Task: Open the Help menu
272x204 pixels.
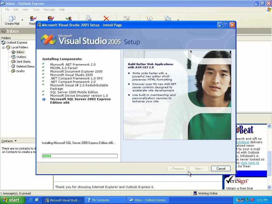Action: click(x=62, y=10)
